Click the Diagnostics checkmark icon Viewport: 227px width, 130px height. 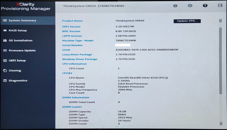pyautogui.click(x=5, y=81)
